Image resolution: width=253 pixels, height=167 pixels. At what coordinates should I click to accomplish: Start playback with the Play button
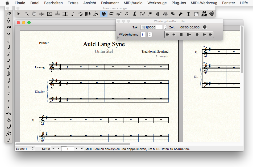pyautogui.click(x=189, y=35)
